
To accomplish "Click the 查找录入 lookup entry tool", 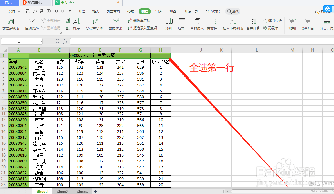I will [197, 24].
